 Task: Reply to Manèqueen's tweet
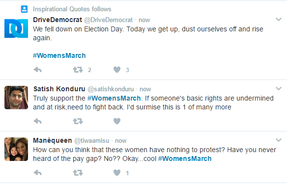[x=38, y=173]
